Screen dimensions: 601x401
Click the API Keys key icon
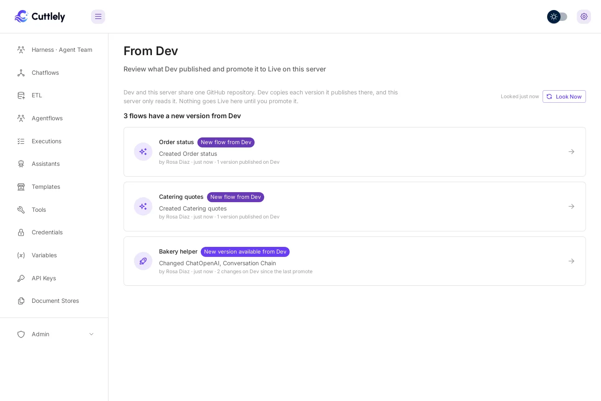(21, 278)
